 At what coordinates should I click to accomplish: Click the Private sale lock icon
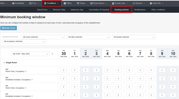click(113, 3)
